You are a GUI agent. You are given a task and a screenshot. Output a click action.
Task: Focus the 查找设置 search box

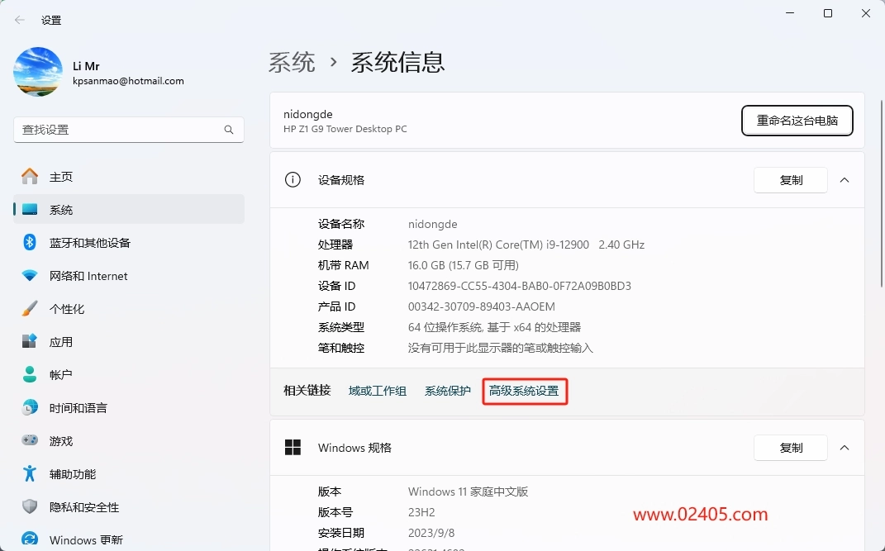pyautogui.click(x=129, y=130)
